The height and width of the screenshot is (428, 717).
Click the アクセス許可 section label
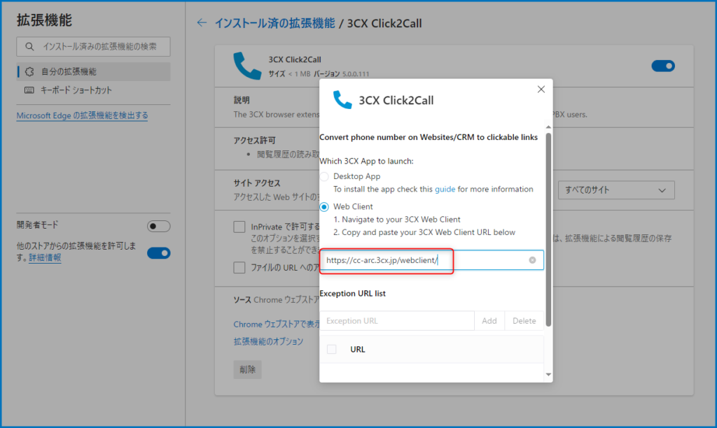pyautogui.click(x=255, y=141)
